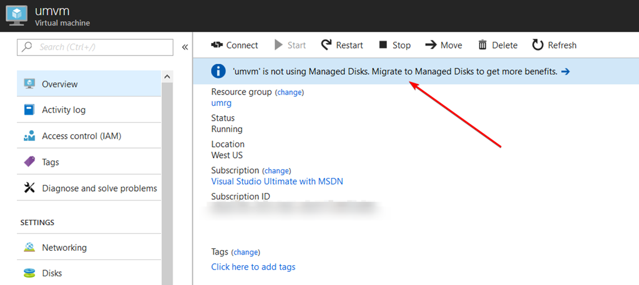Click the blue info icon in the banner
Viewport: 639px width, 285px height.
[x=218, y=72]
